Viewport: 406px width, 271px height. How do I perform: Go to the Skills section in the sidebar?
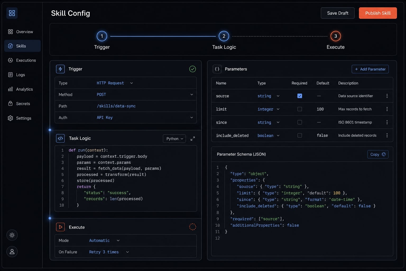click(x=22, y=46)
